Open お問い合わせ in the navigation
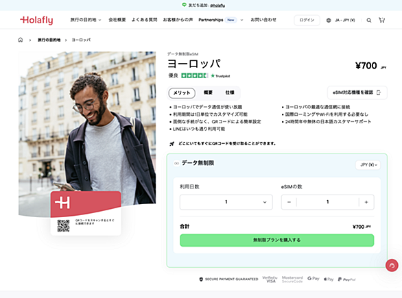 (263, 20)
